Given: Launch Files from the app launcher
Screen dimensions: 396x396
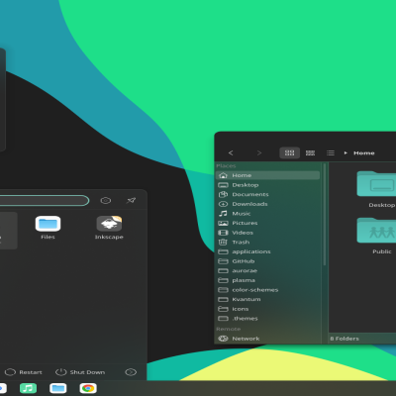Looking at the screenshot, I should 48,228.
